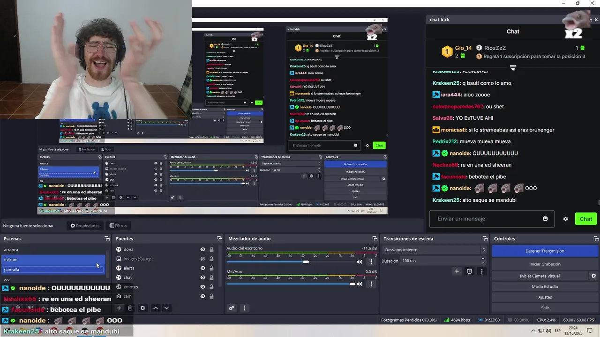Hide the dona source
600x337 pixels.
point(202,249)
